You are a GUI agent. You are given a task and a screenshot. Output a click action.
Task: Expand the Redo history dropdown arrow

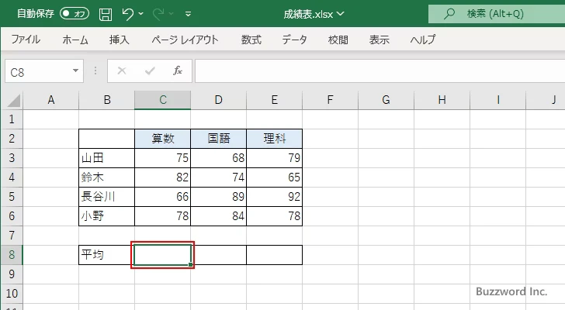tap(172, 14)
